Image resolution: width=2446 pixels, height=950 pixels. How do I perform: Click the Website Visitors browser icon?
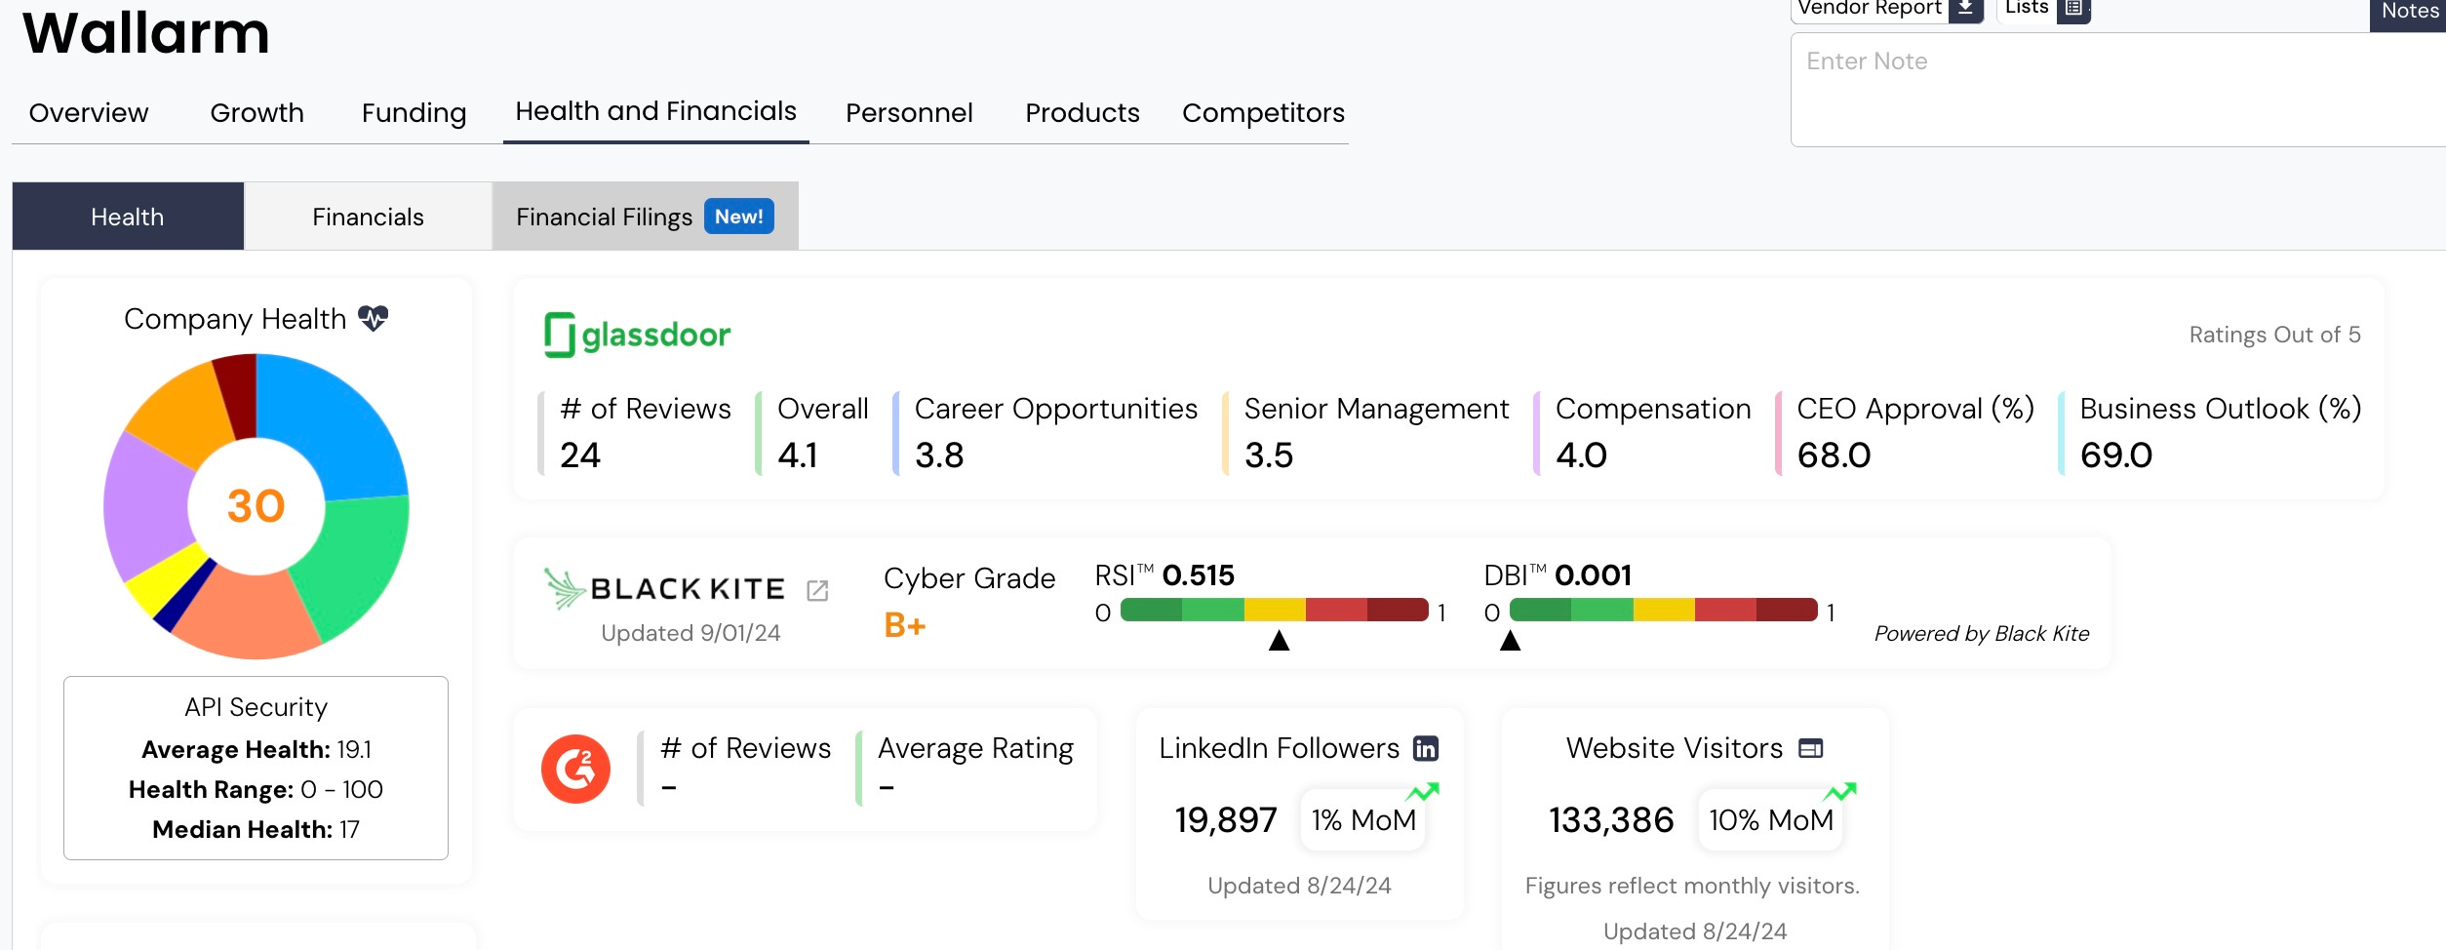click(x=1811, y=748)
